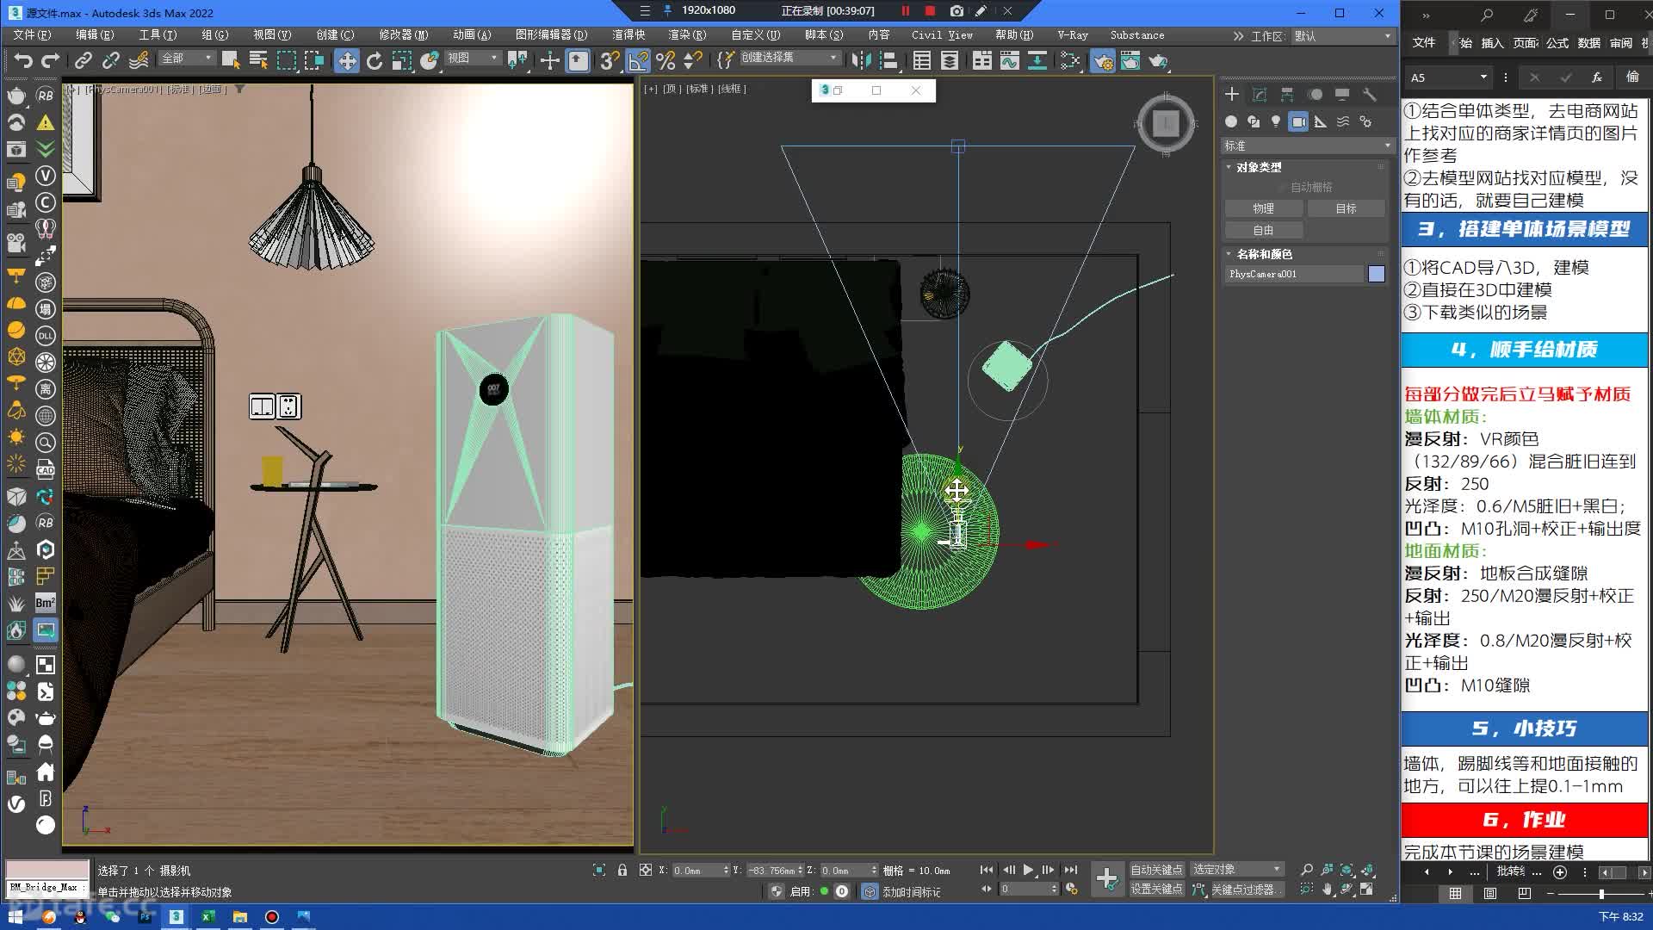This screenshot has width=1653, height=930.
Task: Click the 物理 camera button
Action: click(x=1263, y=208)
